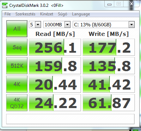This screenshot has height=131, width=141.
Task: Click the 512K read result 159.8
Action: click(55, 66)
